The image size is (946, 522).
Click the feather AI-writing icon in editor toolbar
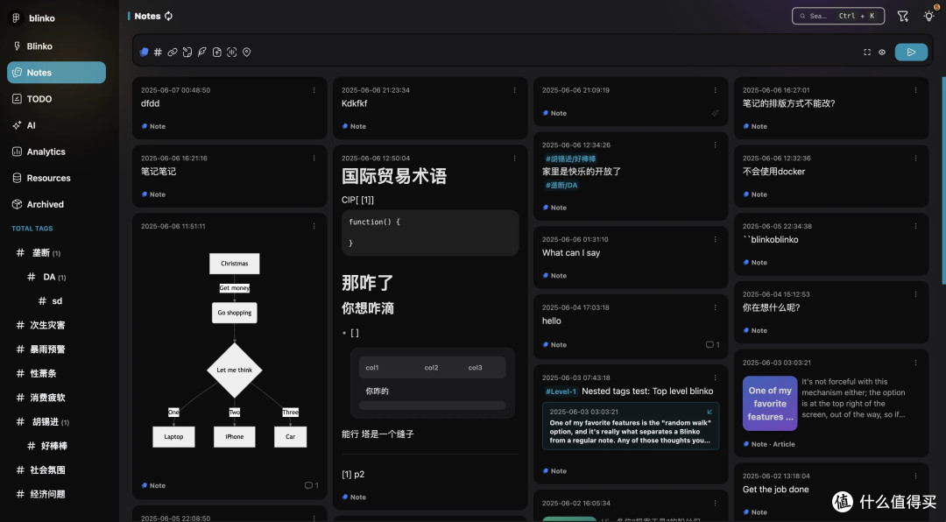click(202, 52)
